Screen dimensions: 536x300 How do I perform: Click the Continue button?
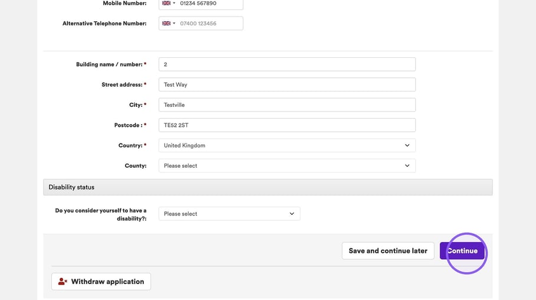click(462, 250)
